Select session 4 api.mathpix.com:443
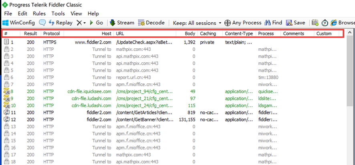The width and height of the screenshot is (355, 165). [137, 63]
